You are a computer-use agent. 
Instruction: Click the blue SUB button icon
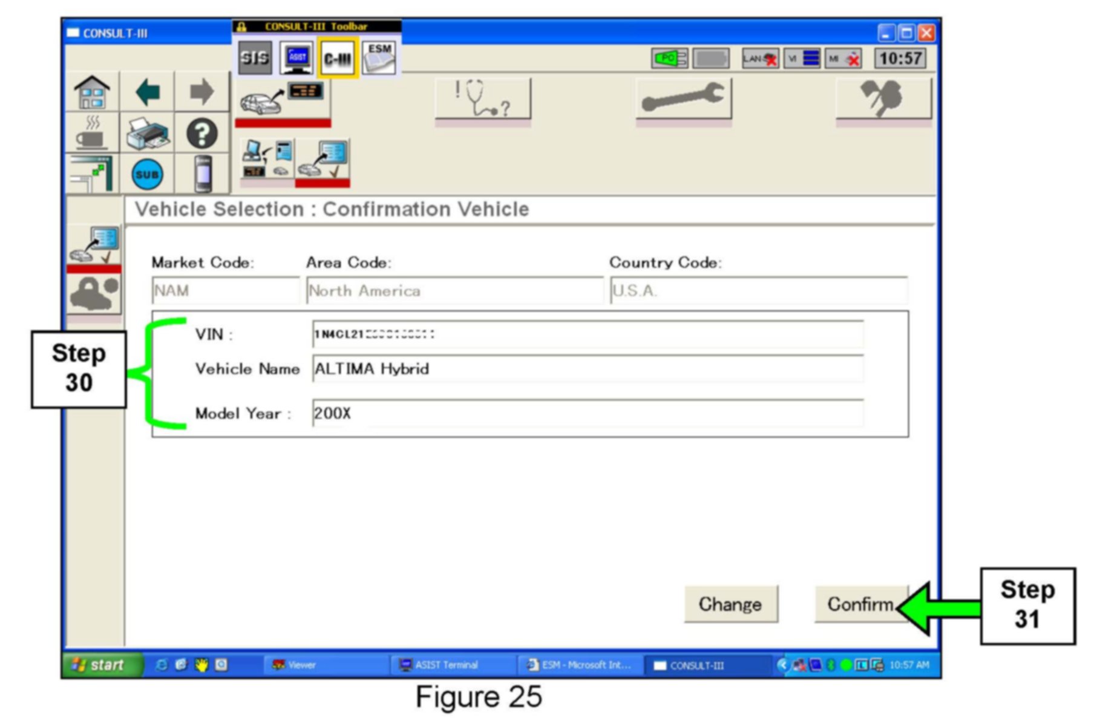(147, 175)
